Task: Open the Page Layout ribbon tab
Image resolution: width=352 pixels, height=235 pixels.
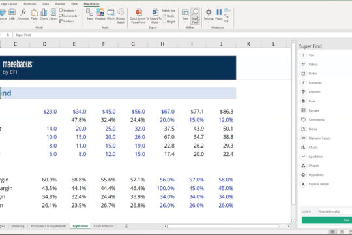Action: 8,4
